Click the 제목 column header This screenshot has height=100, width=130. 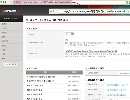(46, 72)
